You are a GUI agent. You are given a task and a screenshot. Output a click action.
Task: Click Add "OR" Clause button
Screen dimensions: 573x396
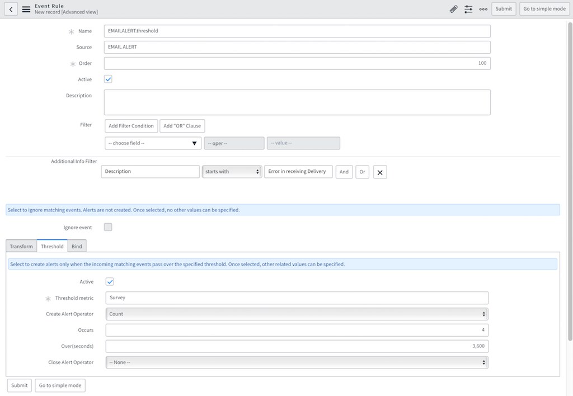tap(182, 126)
